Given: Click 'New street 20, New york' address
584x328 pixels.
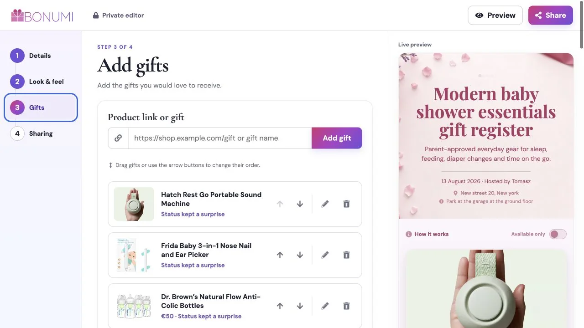Looking at the screenshot, I should pos(490,193).
